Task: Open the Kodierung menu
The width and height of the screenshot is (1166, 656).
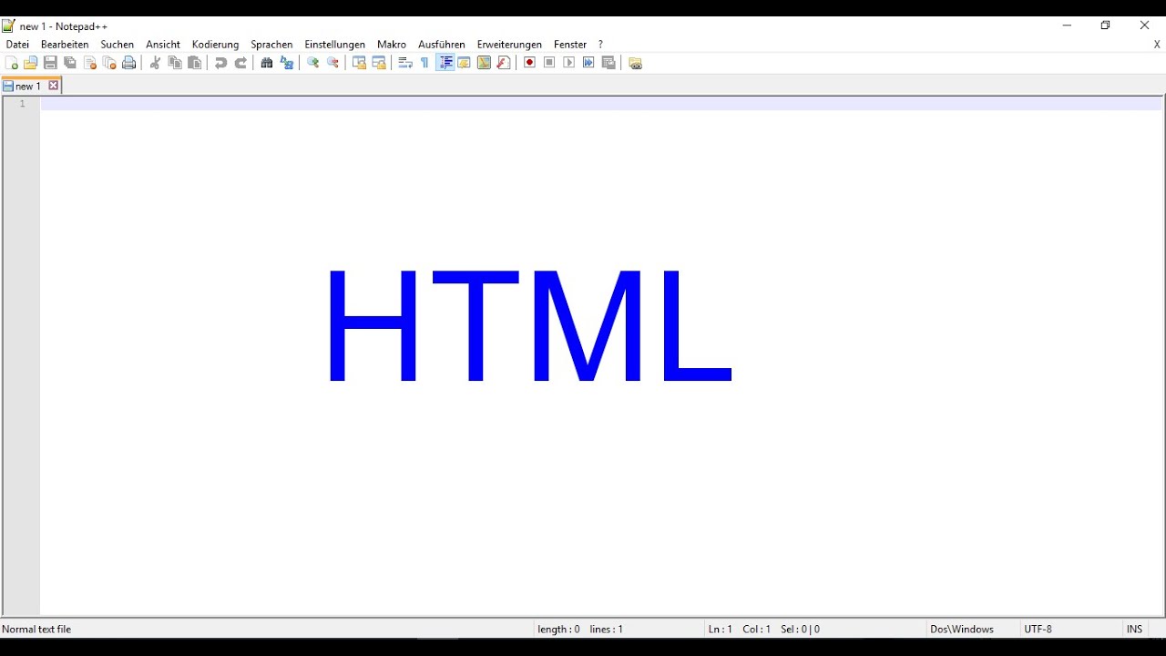Action: tap(215, 44)
